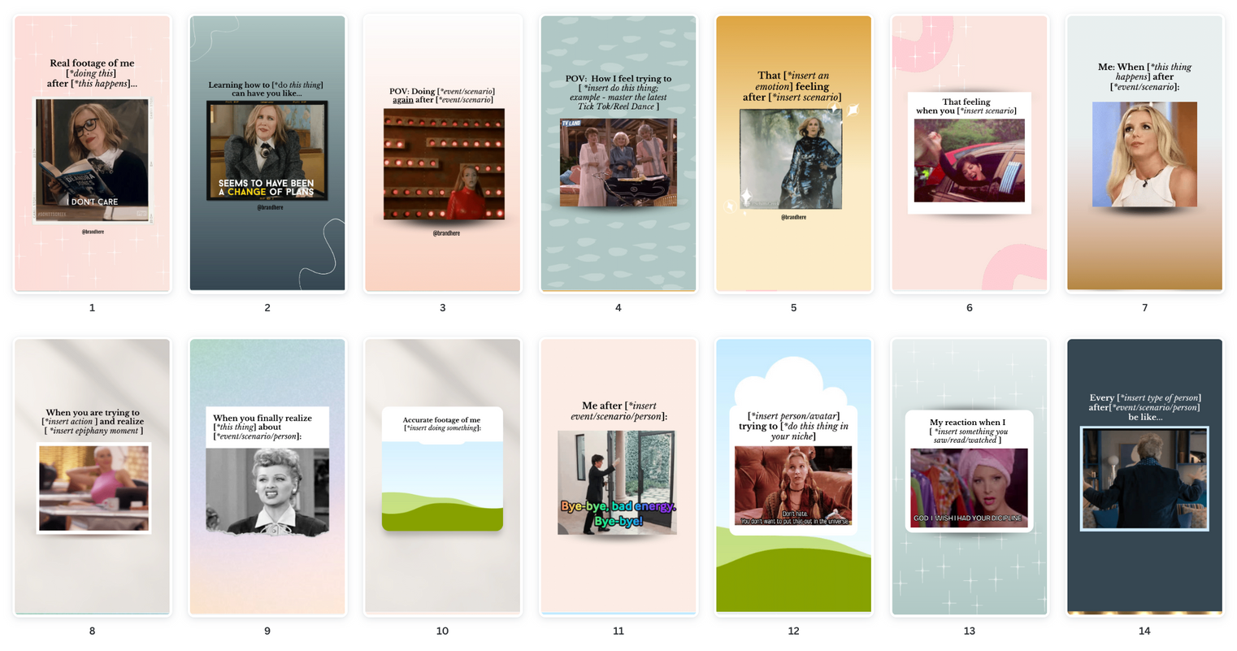Click the page number 1 label
This screenshot has width=1237, height=651.
[92, 308]
